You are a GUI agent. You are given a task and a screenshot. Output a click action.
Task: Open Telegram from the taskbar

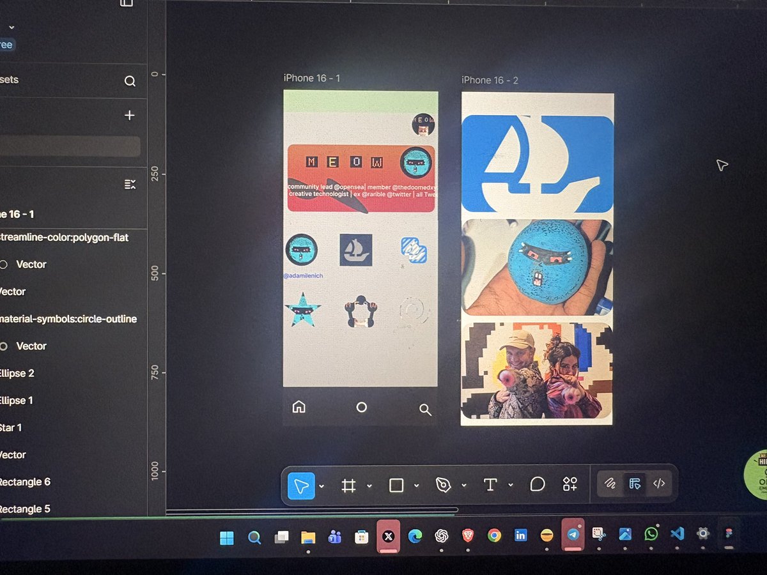pyautogui.click(x=573, y=534)
